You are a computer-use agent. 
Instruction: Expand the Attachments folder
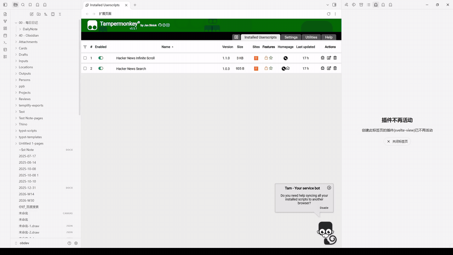point(16,42)
